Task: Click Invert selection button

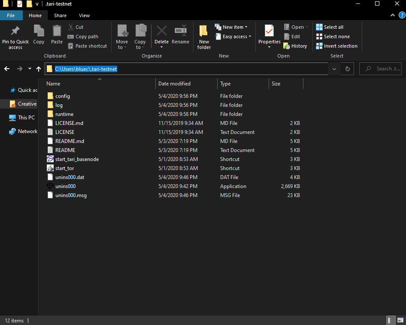Action: pyautogui.click(x=337, y=46)
